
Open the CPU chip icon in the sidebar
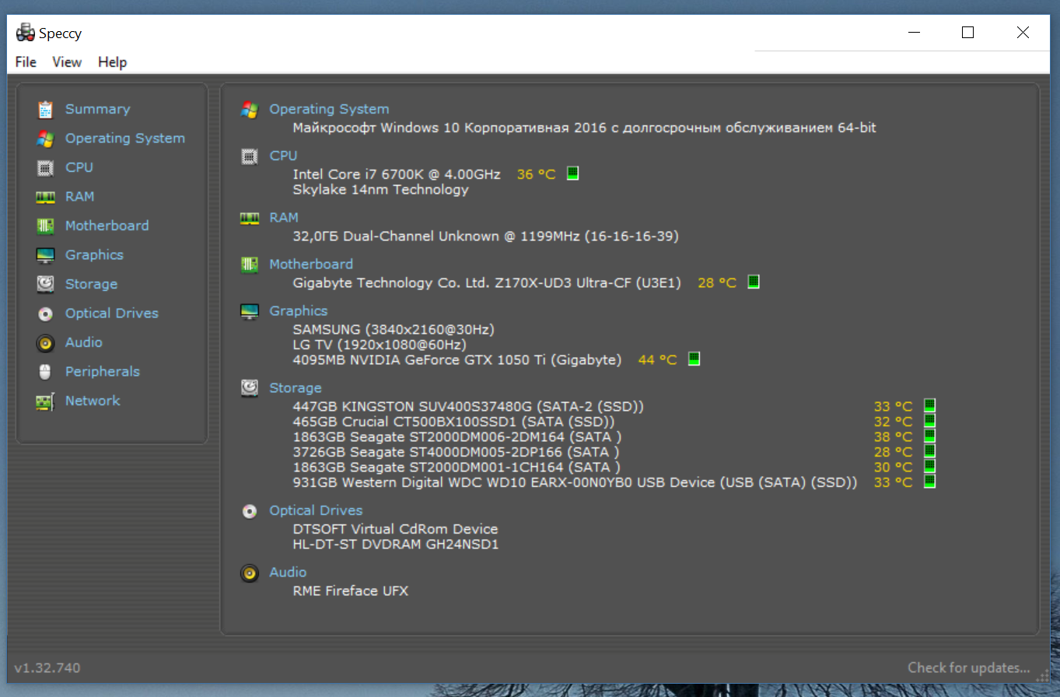click(x=45, y=168)
